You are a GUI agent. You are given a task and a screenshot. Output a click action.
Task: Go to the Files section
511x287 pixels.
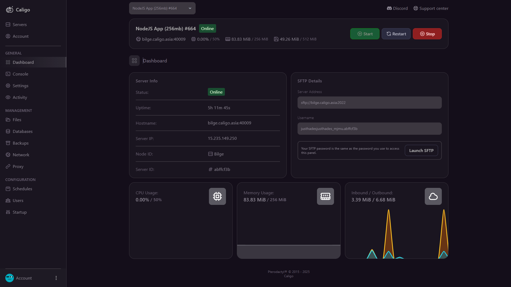click(17, 120)
